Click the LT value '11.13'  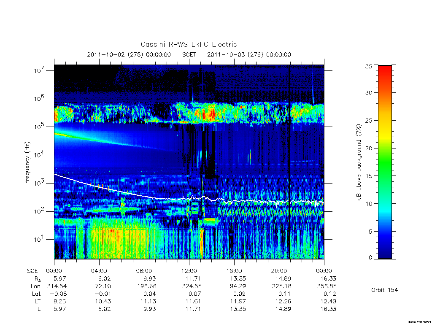tap(148, 301)
